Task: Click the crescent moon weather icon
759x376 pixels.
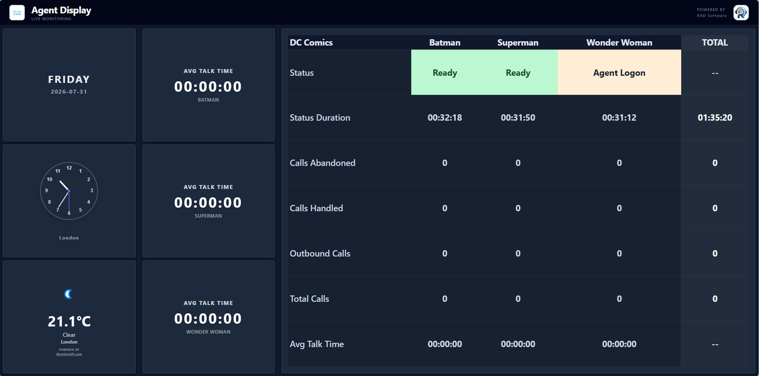Action: pos(69,294)
